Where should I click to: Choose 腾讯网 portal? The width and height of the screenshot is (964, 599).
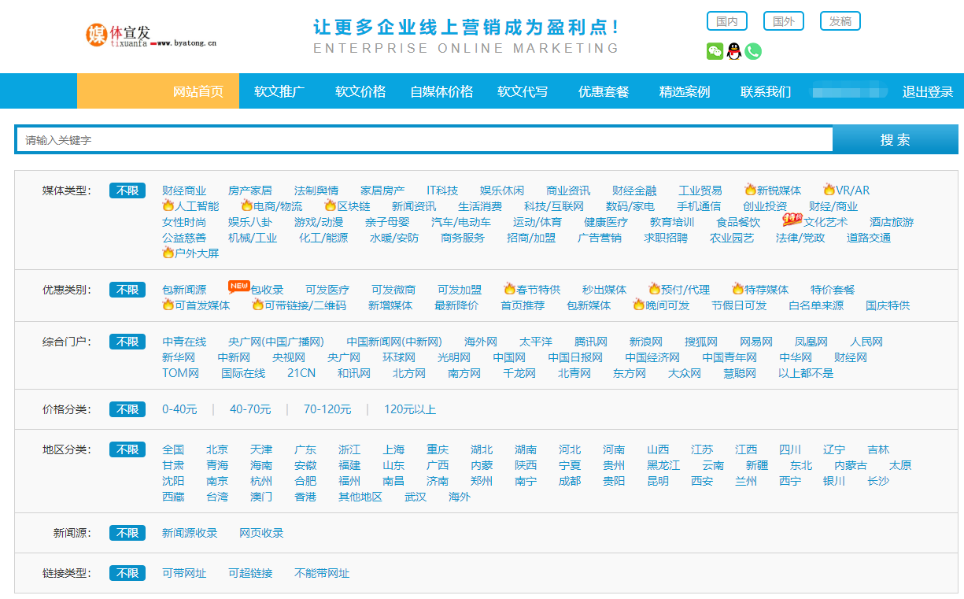coord(591,342)
